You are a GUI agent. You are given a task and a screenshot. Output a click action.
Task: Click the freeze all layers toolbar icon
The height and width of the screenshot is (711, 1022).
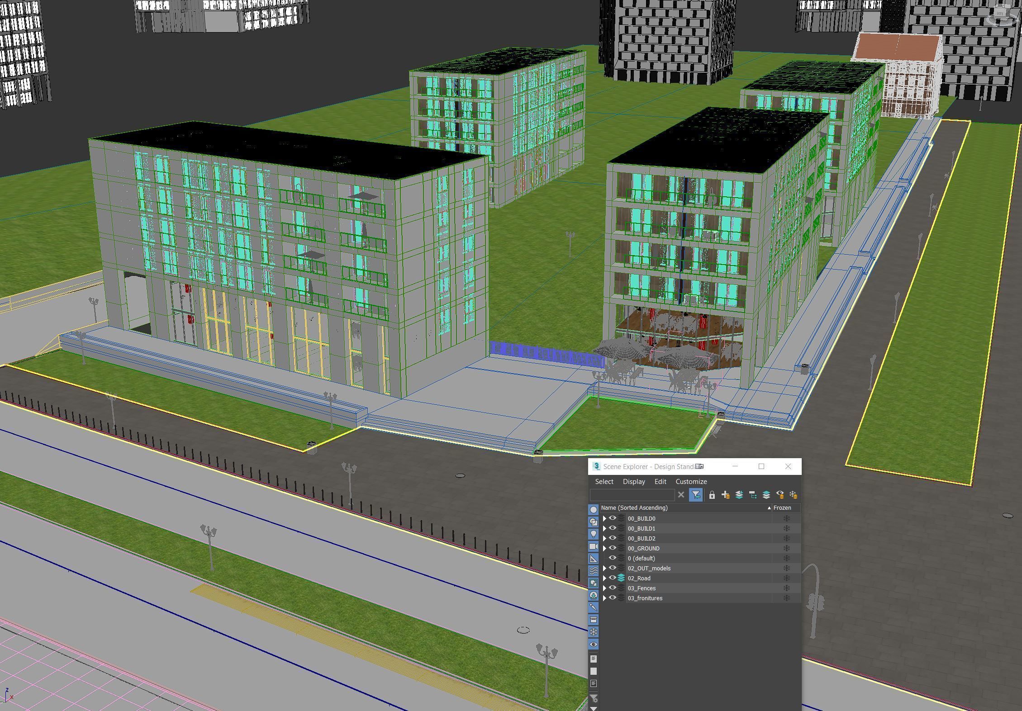click(x=793, y=495)
